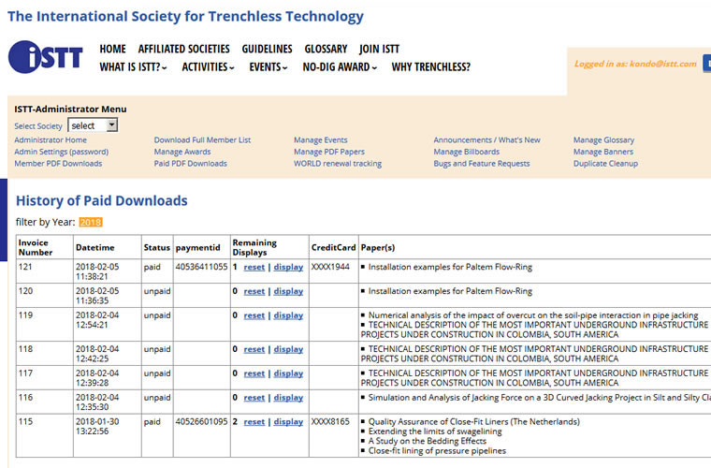
Task: Click reset for invoice 117
Action: 254,373
